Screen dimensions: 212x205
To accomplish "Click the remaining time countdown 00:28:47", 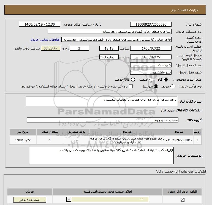I will [51, 48].
